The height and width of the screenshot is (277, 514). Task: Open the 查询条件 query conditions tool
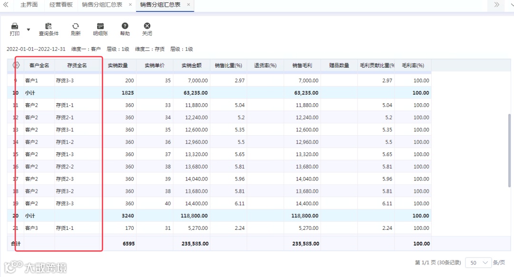tap(49, 29)
